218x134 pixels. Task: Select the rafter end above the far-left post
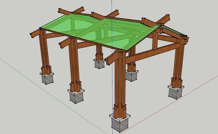point(35,33)
